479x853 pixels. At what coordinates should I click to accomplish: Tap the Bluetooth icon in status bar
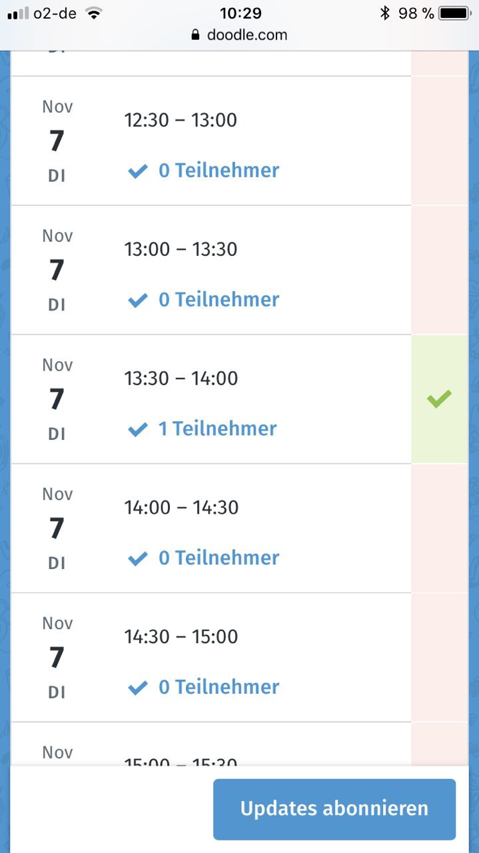tap(384, 13)
